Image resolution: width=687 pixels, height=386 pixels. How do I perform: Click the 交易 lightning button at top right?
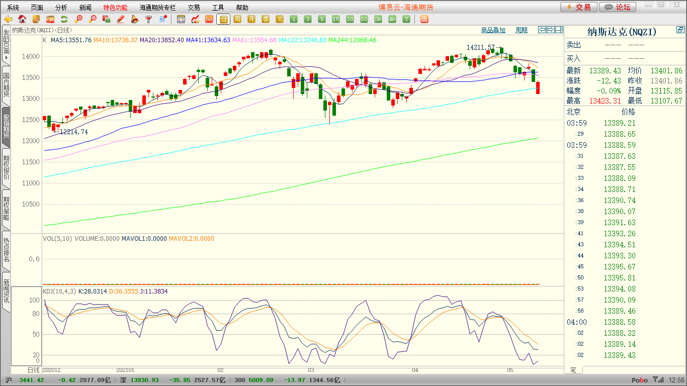[579, 7]
